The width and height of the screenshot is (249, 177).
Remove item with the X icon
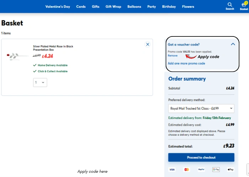click(148, 44)
